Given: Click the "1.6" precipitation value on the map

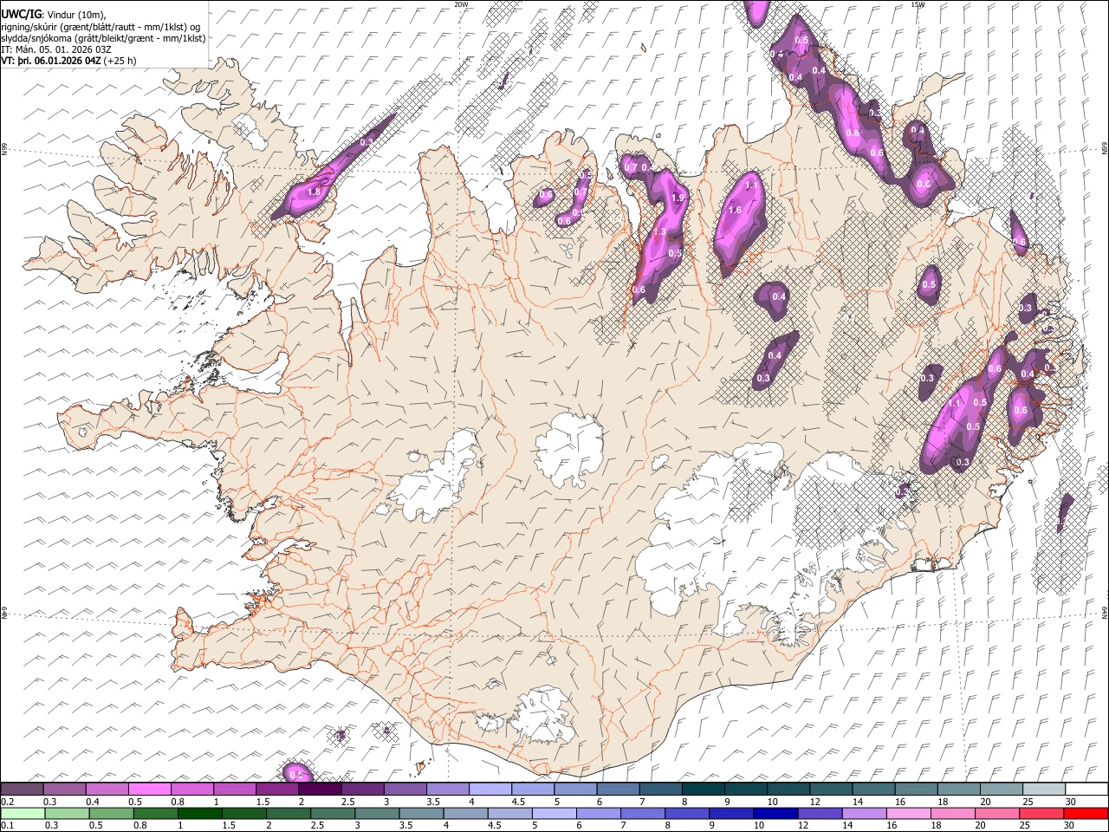Looking at the screenshot, I should (x=736, y=210).
